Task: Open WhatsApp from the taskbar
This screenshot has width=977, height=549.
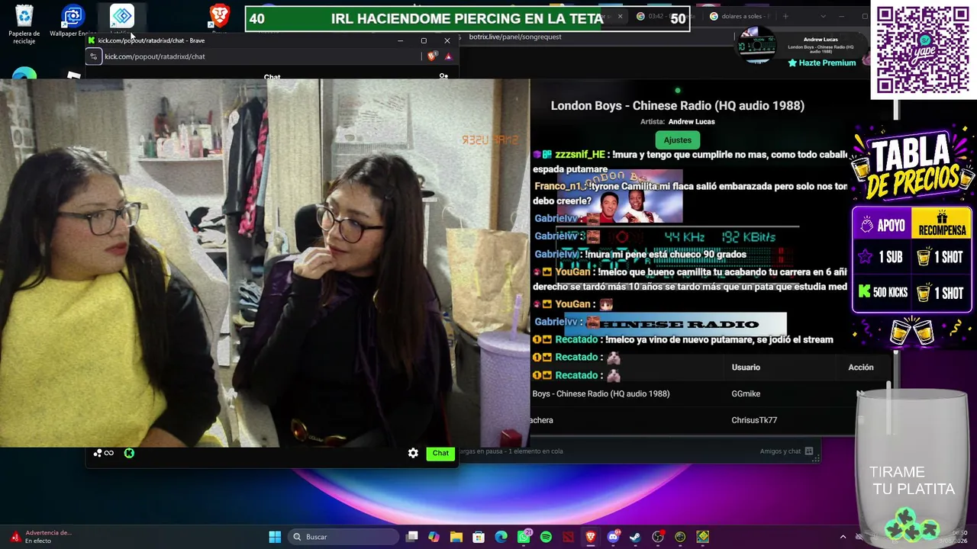Action: click(x=524, y=537)
